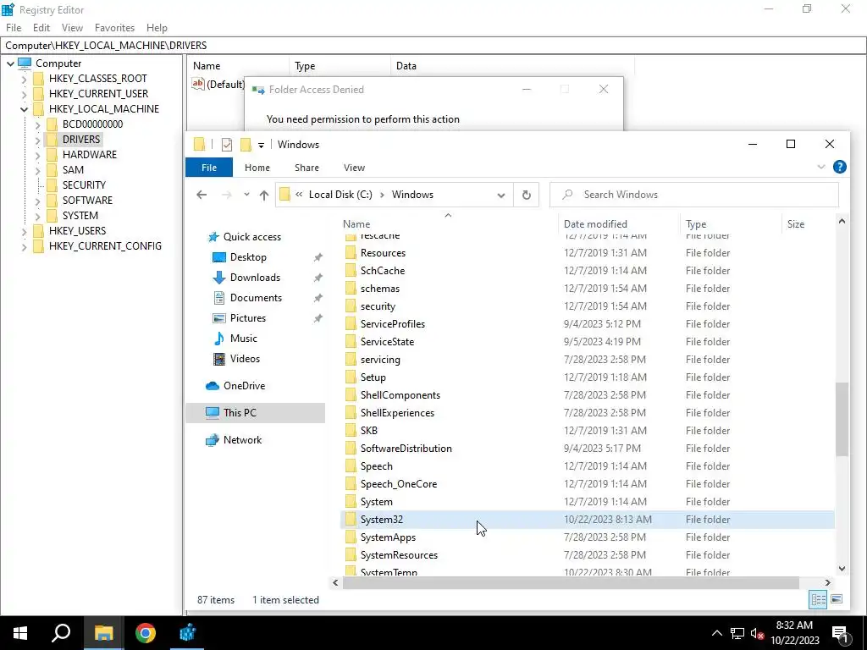Click the pin icon beside Pictures
This screenshot has width=867, height=650.
318,319
